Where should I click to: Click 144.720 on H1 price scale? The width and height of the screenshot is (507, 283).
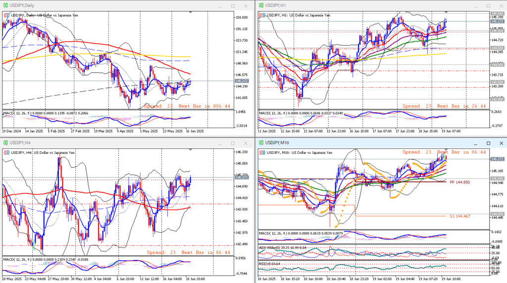pos(497,40)
